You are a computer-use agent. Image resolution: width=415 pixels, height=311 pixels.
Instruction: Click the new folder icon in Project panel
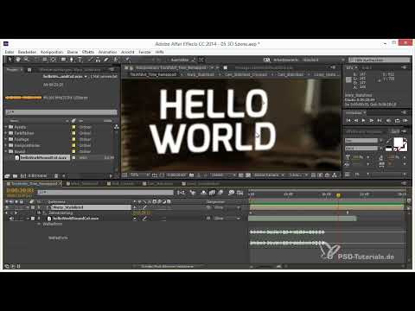[15, 175]
